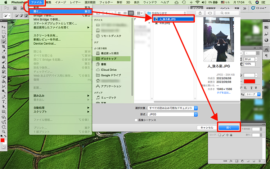The width and height of the screenshot is (270, 169).
Task: Click the image preview thumbnail
Action: 219,39
